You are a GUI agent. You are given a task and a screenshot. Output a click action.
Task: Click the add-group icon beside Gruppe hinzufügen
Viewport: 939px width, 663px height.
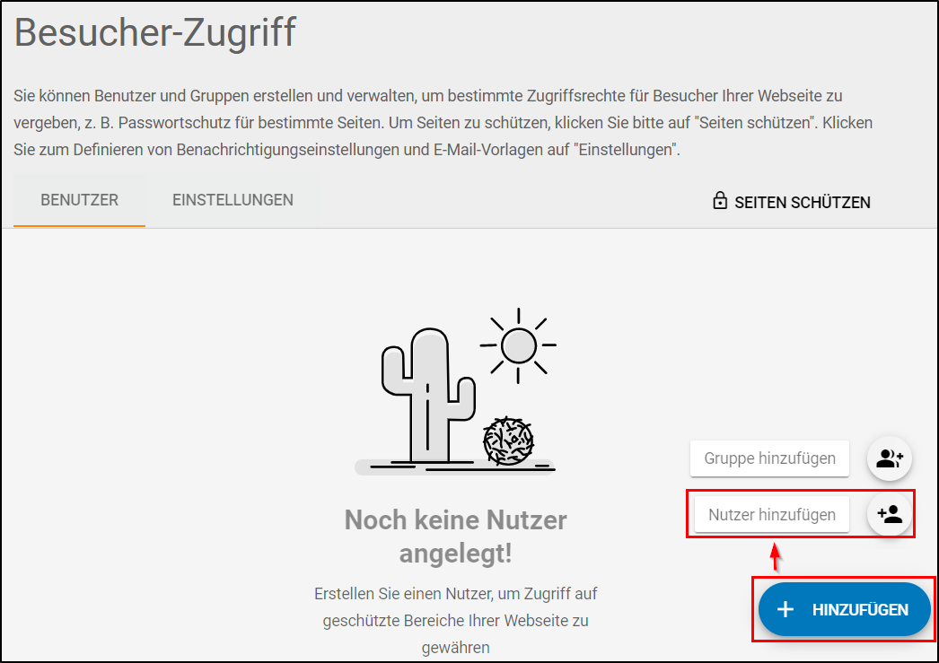[x=888, y=458]
